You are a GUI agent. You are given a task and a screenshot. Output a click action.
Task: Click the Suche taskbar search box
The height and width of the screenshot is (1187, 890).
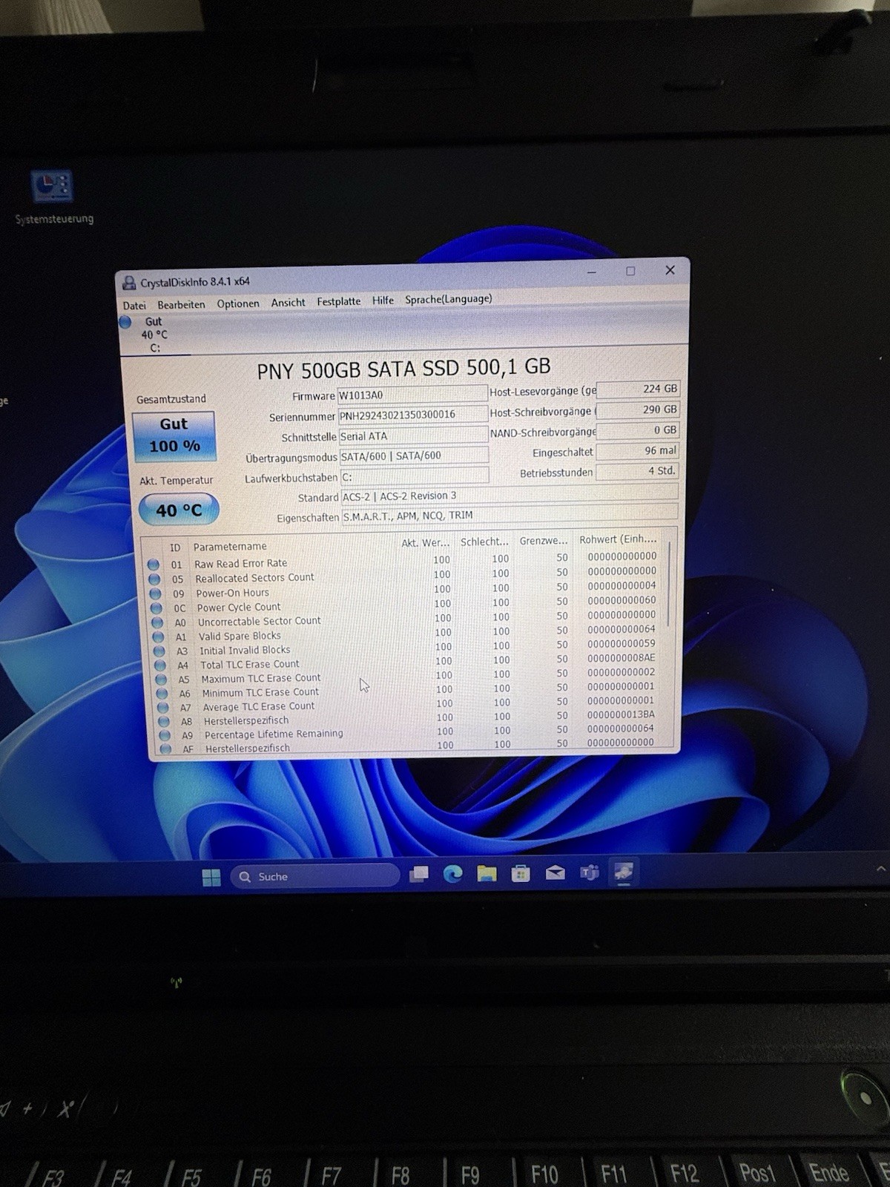click(x=315, y=876)
